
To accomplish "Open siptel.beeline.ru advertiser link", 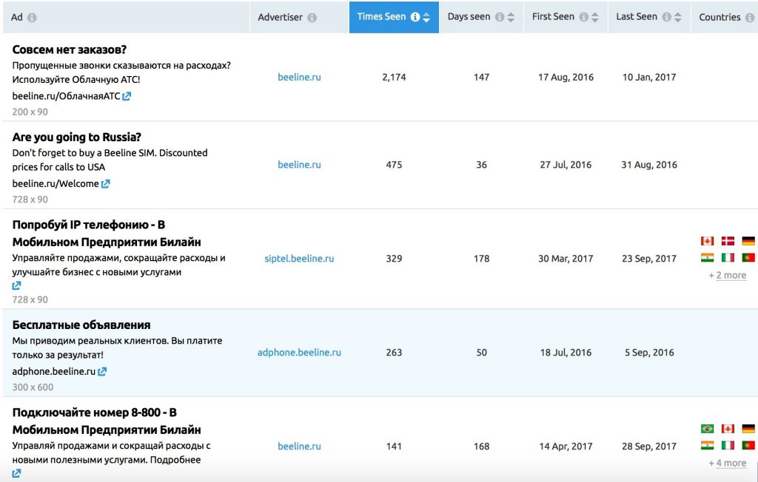I will coord(299,259).
